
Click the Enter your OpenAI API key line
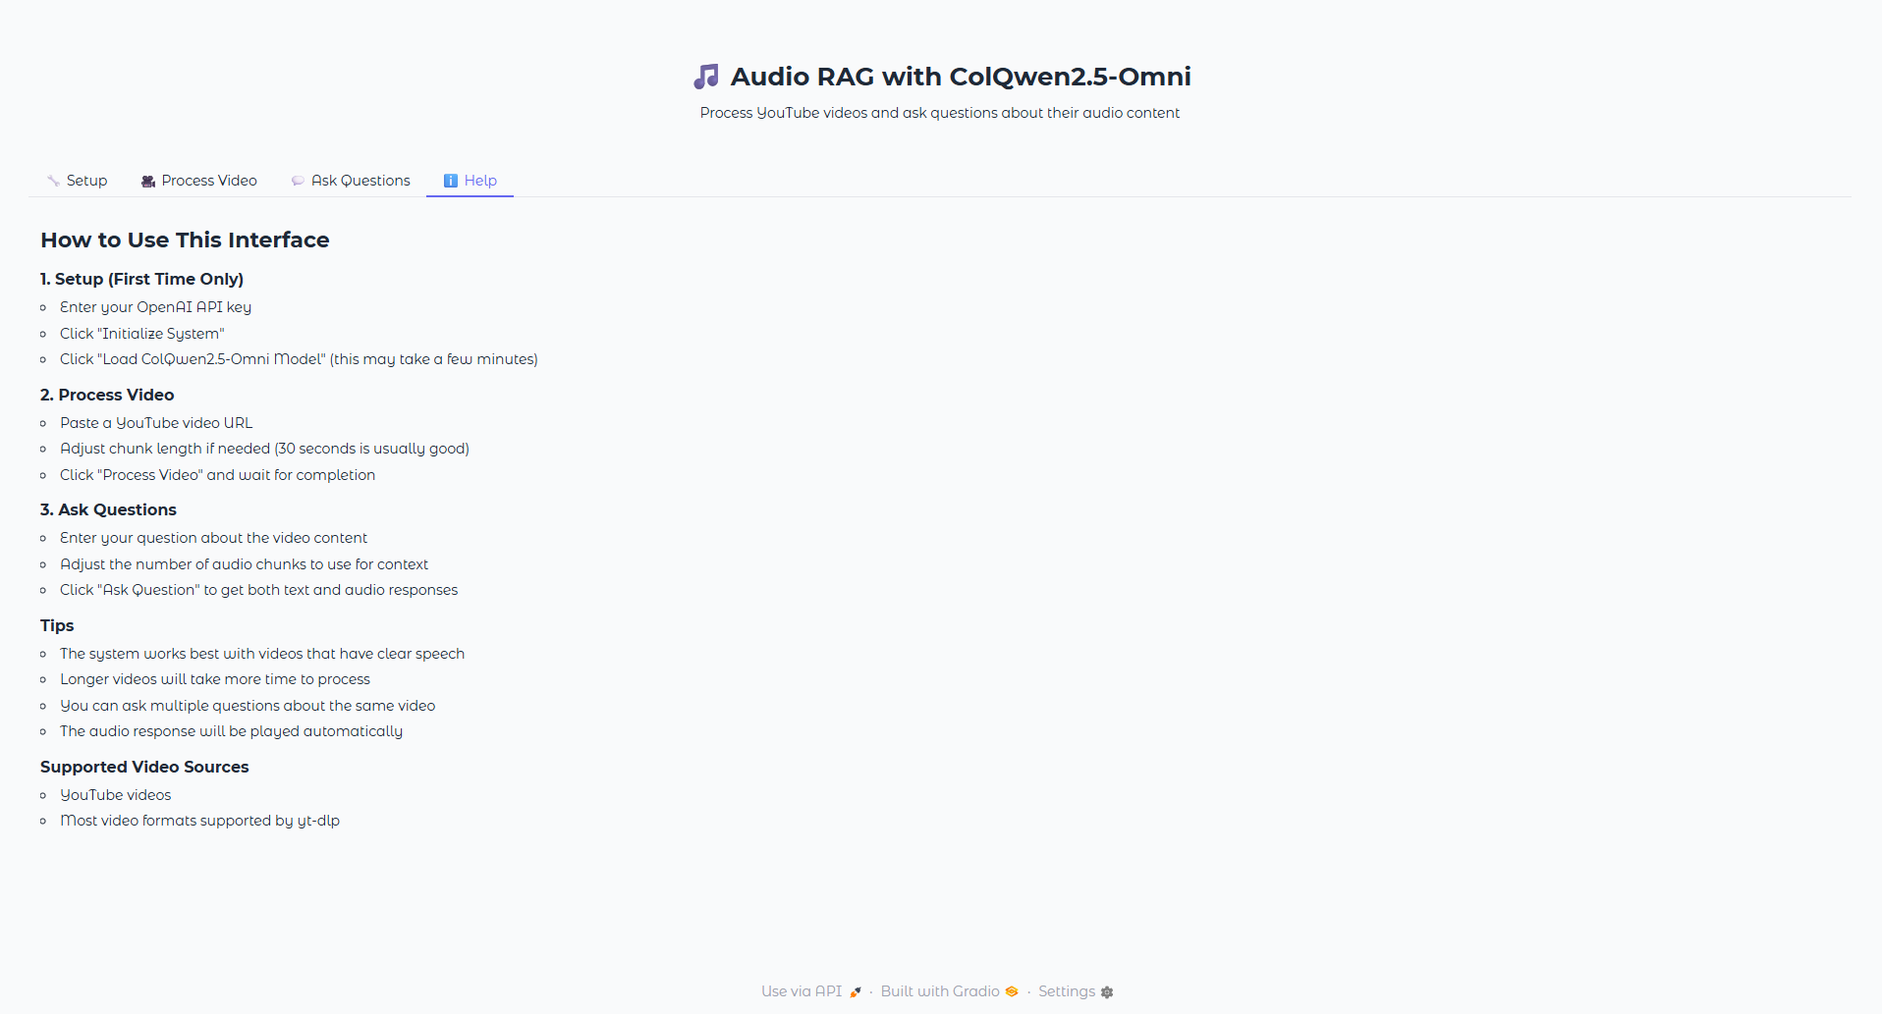coord(155,307)
